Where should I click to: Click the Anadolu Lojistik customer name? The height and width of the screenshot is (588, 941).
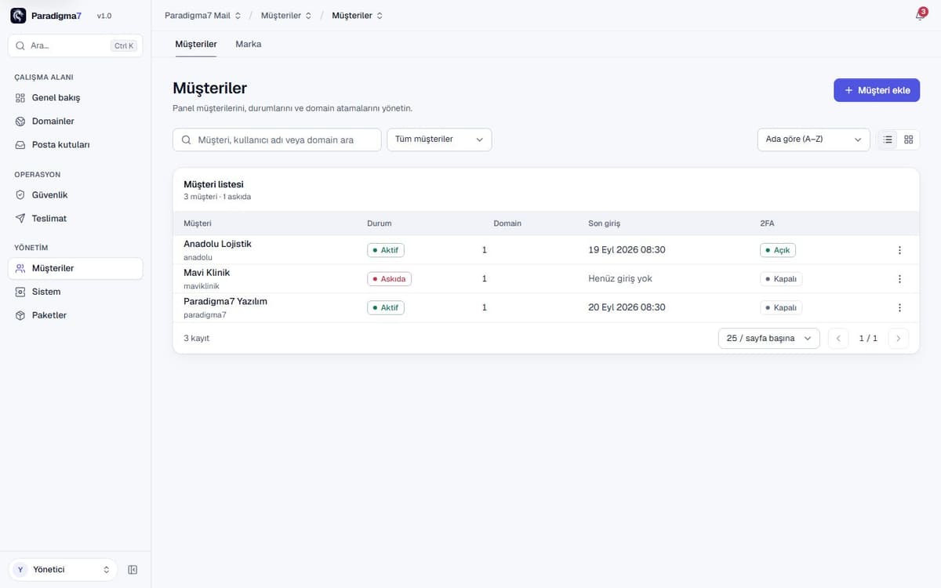pyautogui.click(x=217, y=244)
